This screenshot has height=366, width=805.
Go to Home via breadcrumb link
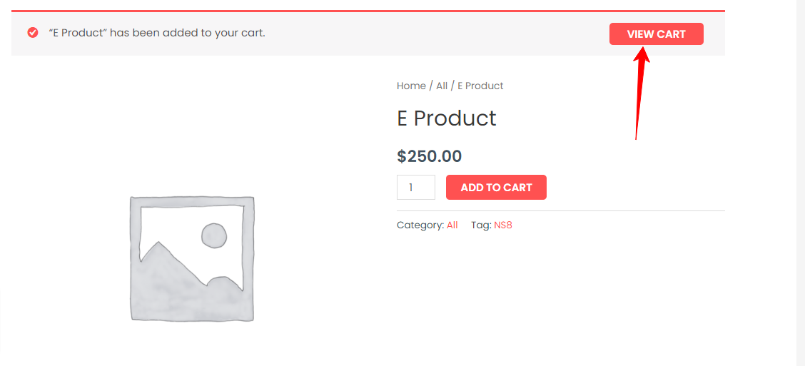411,86
